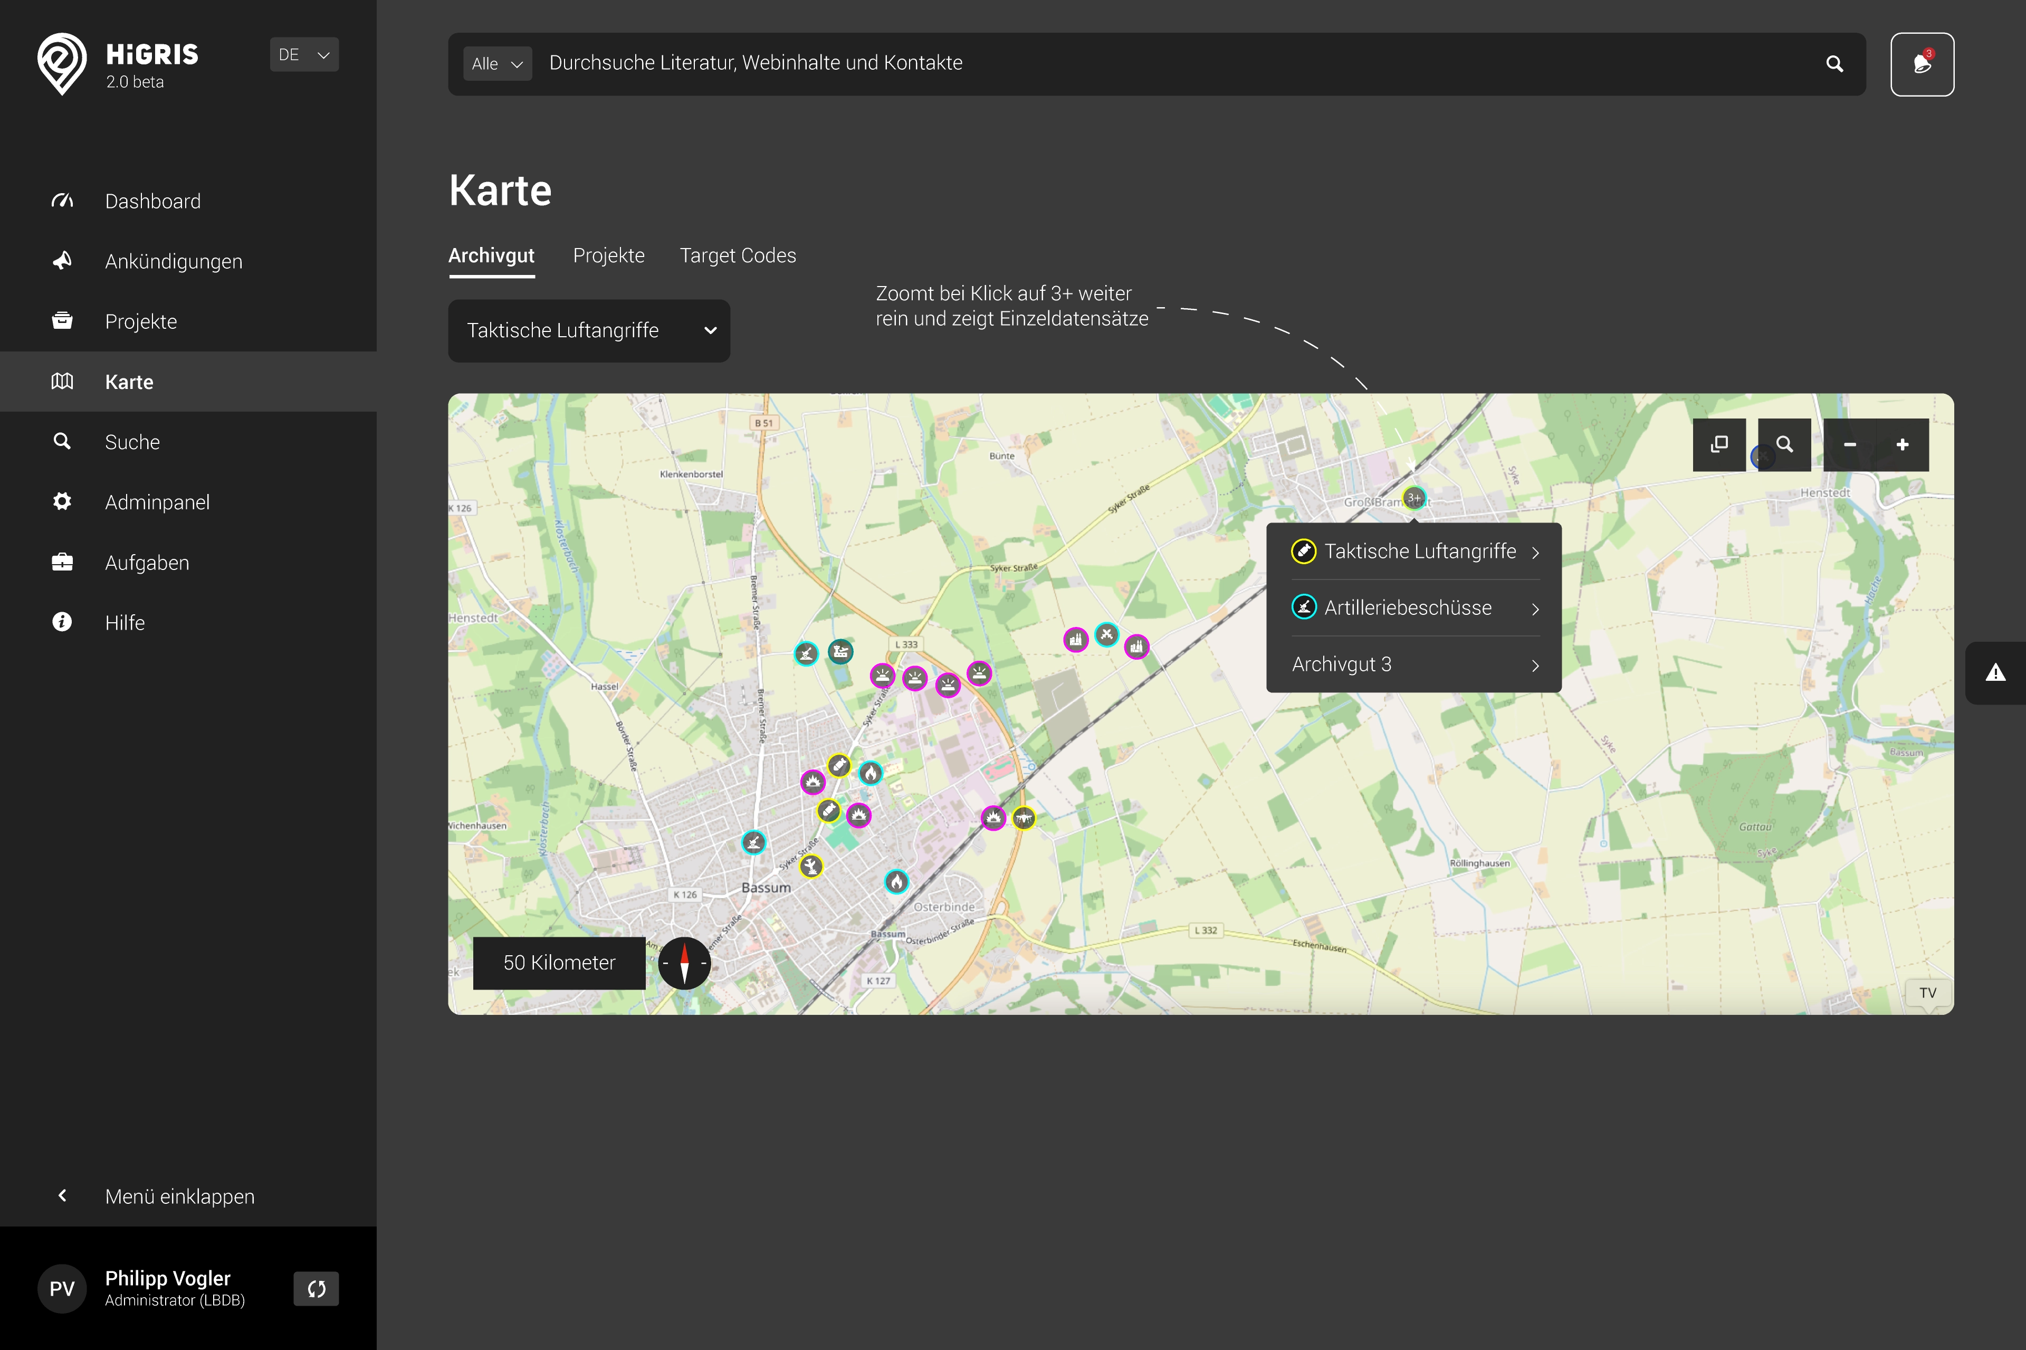Click the map zoom-out minus button
The image size is (2026, 1350).
[1850, 444]
